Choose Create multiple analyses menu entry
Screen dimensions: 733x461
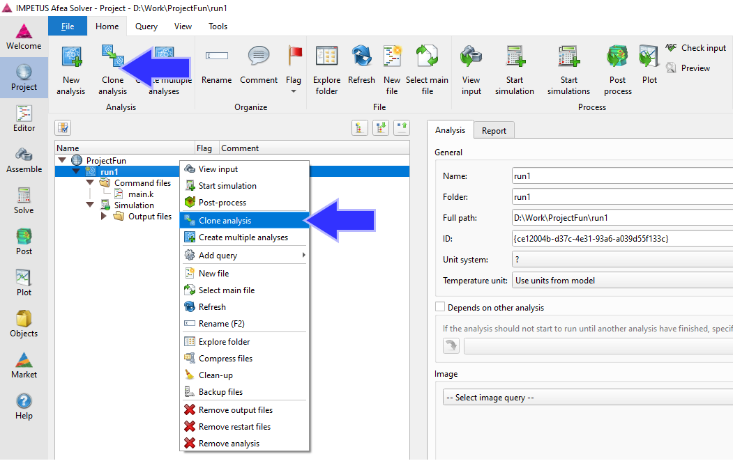[245, 237]
